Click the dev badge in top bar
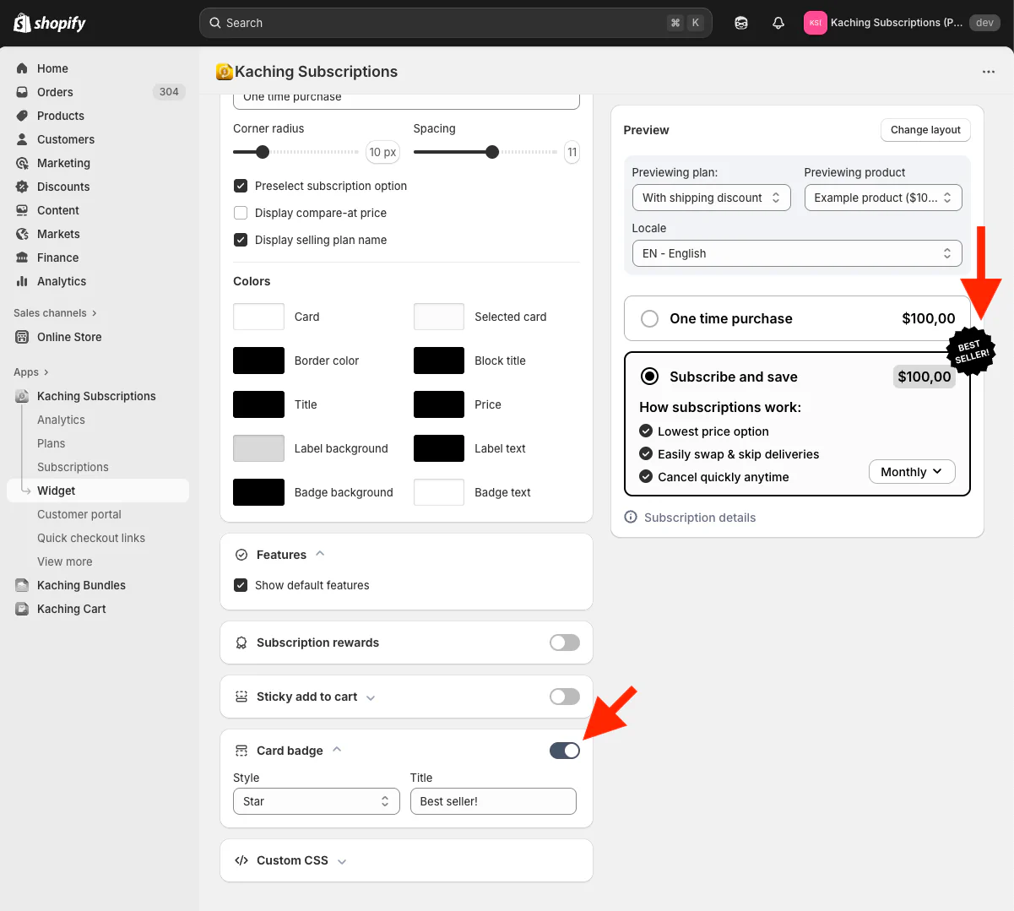 coord(984,23)
